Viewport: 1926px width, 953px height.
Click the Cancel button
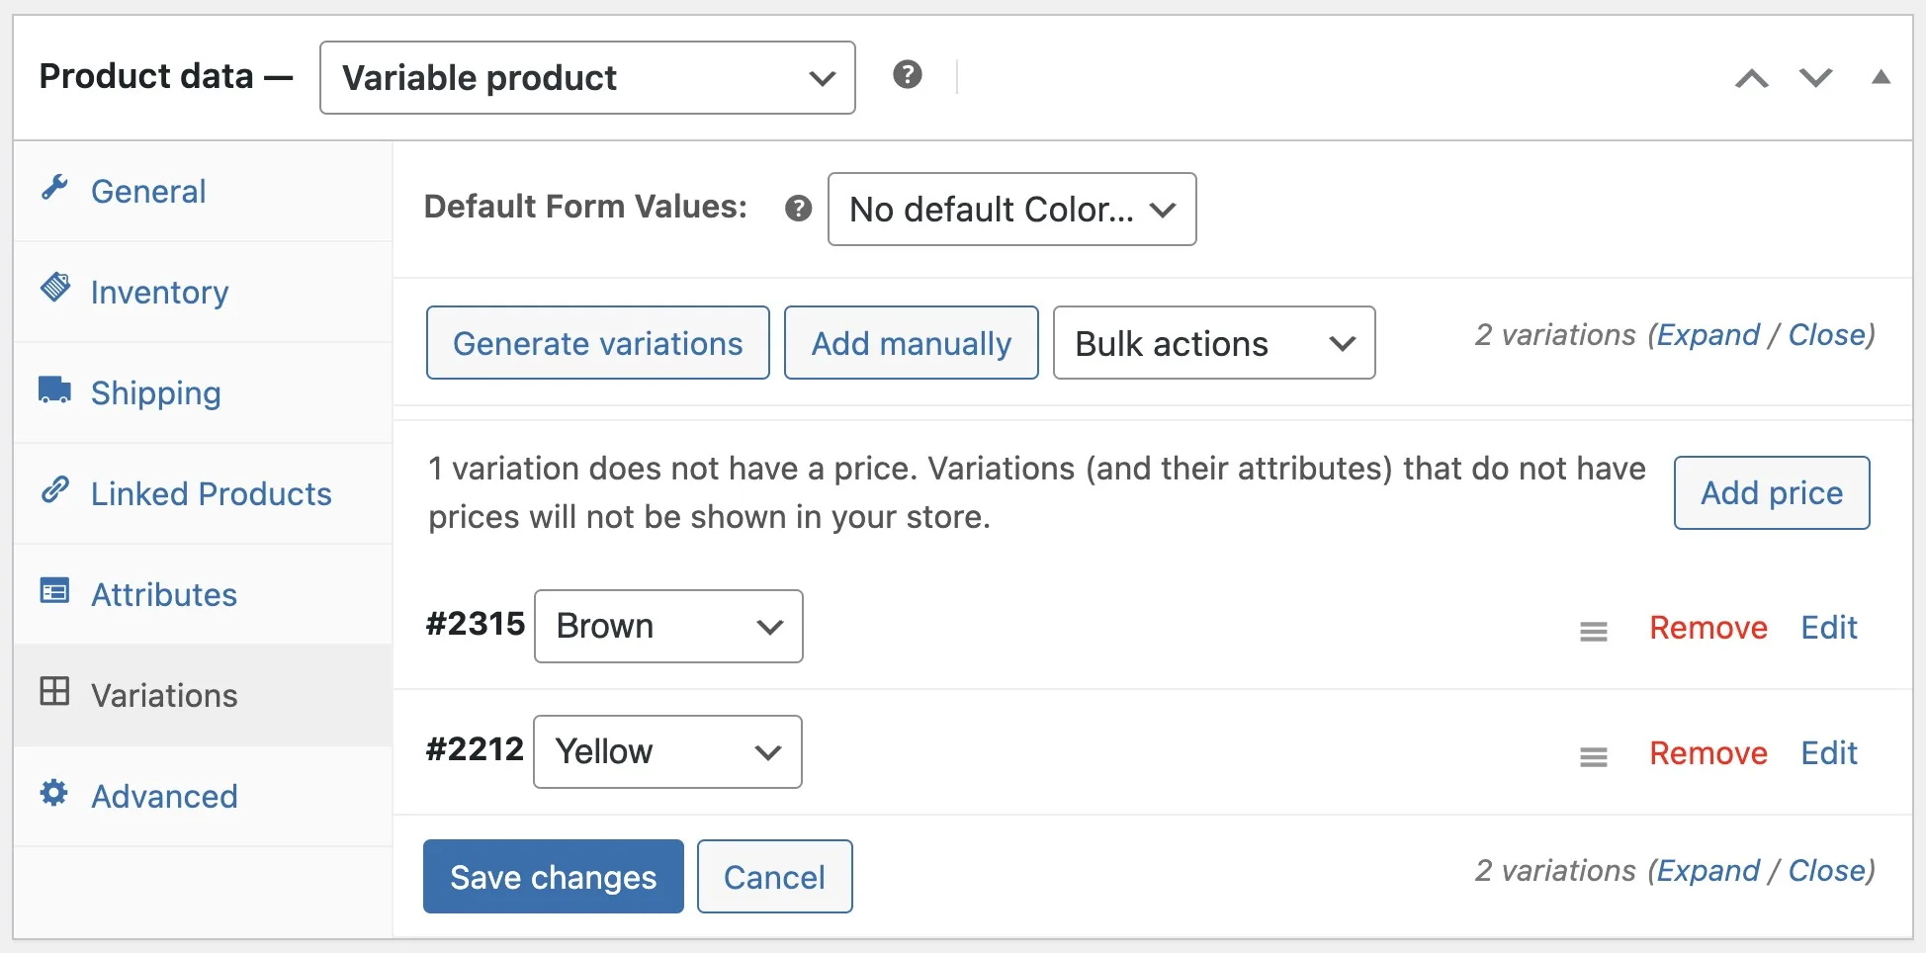click(774, 876)
